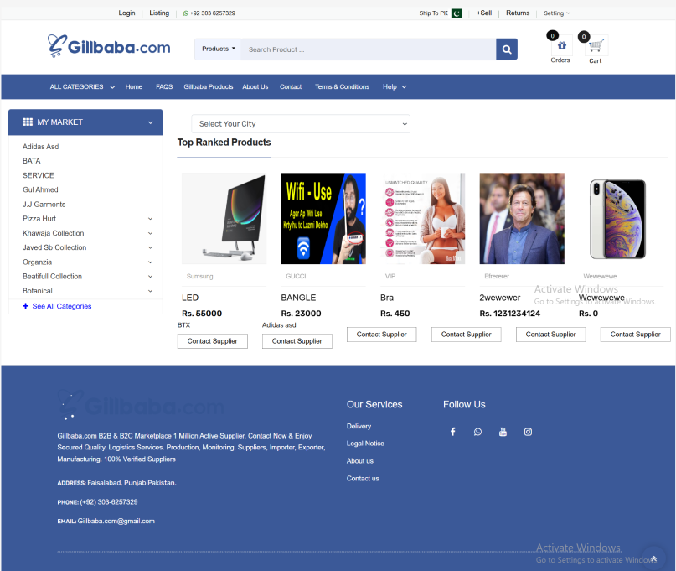Screen dimensions: 676x571
Task: Click the Pakistan flag icon
Action: (457, 13)
